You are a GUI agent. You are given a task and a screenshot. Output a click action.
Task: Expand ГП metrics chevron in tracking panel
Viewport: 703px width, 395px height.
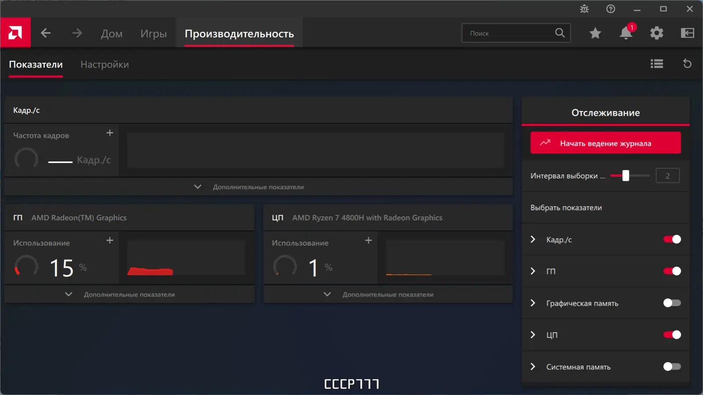point(533,271)
